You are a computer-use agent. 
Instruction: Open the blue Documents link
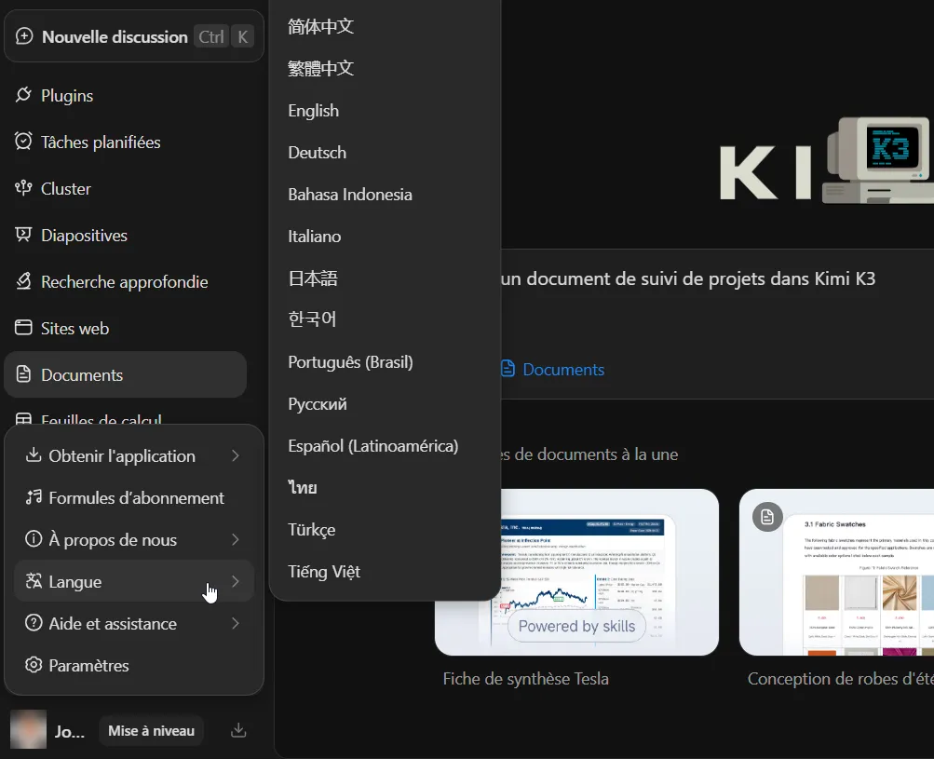pyautogui.click(x=553, y=370)
